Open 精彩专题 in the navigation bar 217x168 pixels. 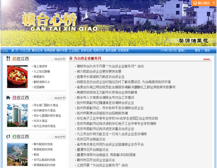tap(62, 50)
